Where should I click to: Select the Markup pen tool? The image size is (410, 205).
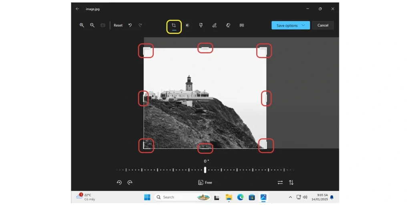click(215, 25)
